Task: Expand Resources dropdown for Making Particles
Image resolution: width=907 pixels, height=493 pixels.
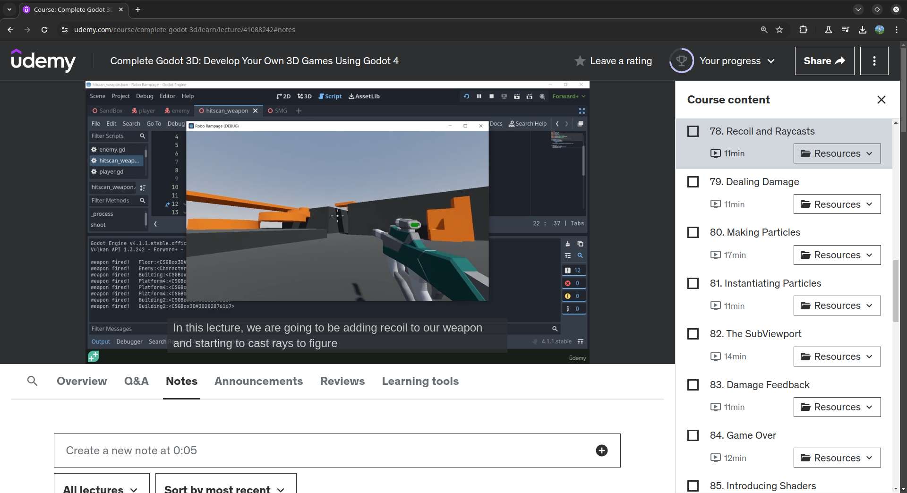Action: click(x=837, y=255)
